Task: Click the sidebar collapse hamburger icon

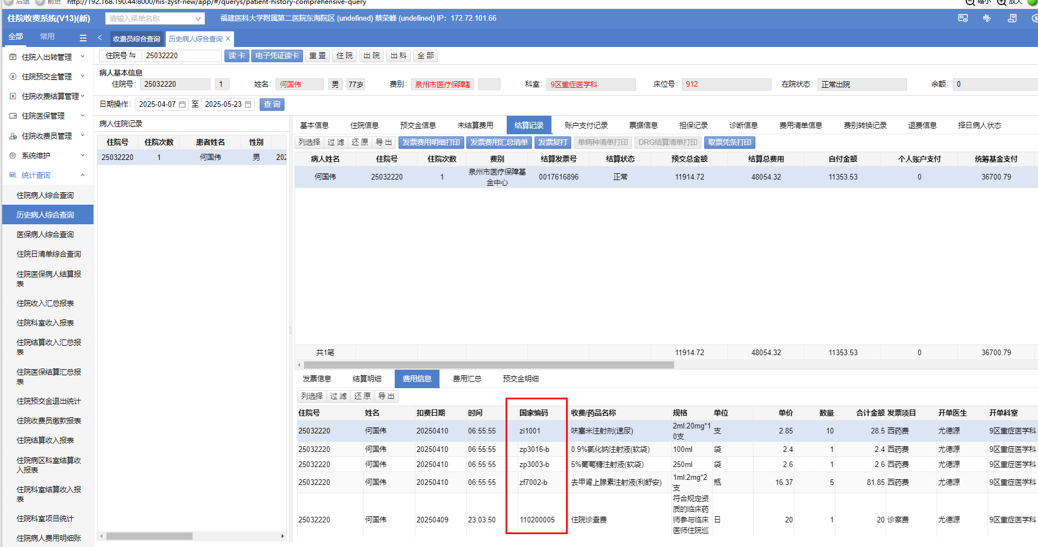Action: point(83,38)
